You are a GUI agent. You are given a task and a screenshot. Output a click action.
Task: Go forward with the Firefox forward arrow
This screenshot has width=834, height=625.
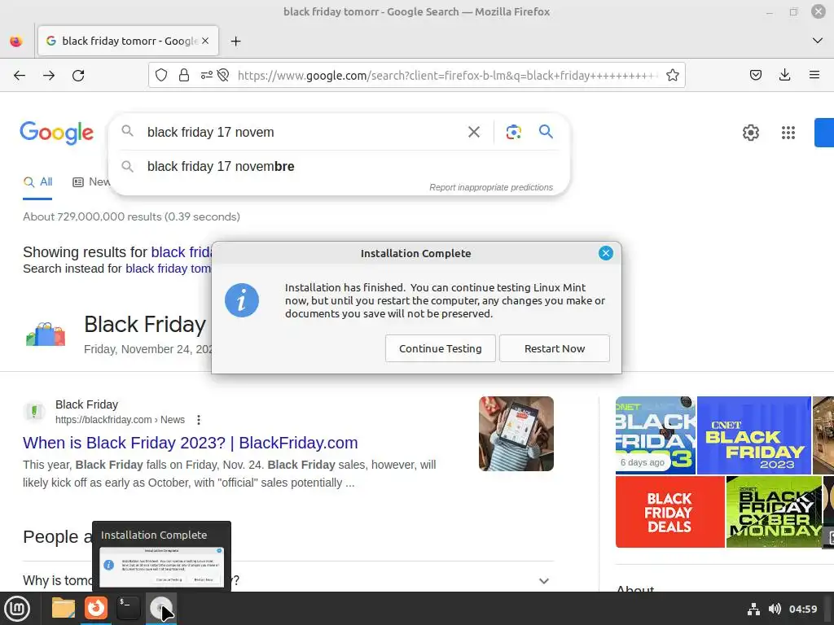[x=49, y=76]
